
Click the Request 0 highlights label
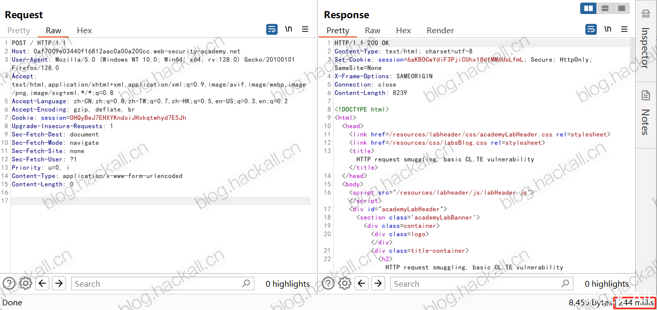pyautogui.click(x=288, y=284)
